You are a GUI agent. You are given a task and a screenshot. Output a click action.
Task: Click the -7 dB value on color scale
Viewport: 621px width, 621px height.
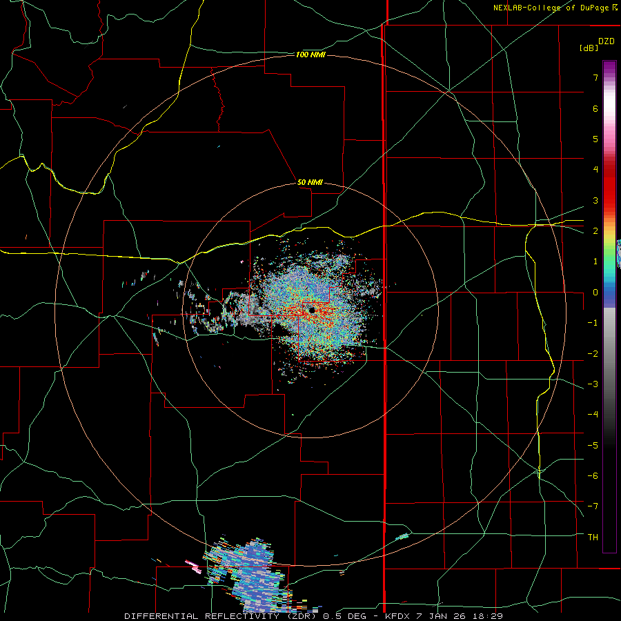(x=593, y=506)
